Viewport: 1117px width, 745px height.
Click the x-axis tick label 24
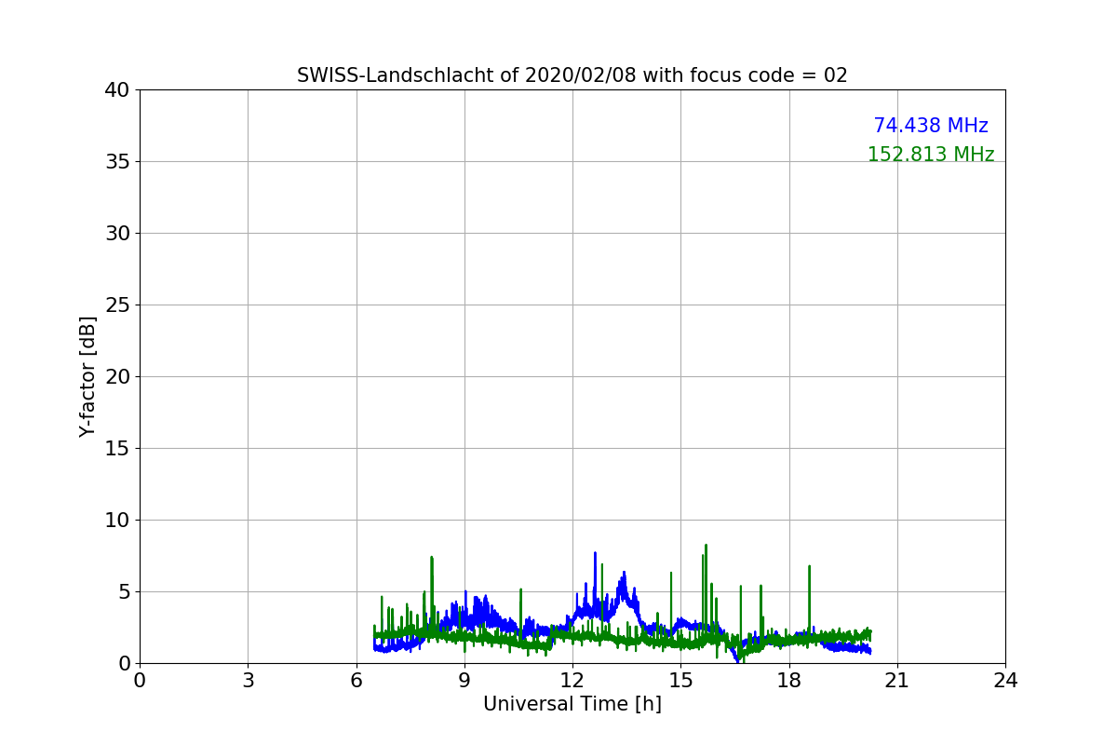1005,681
